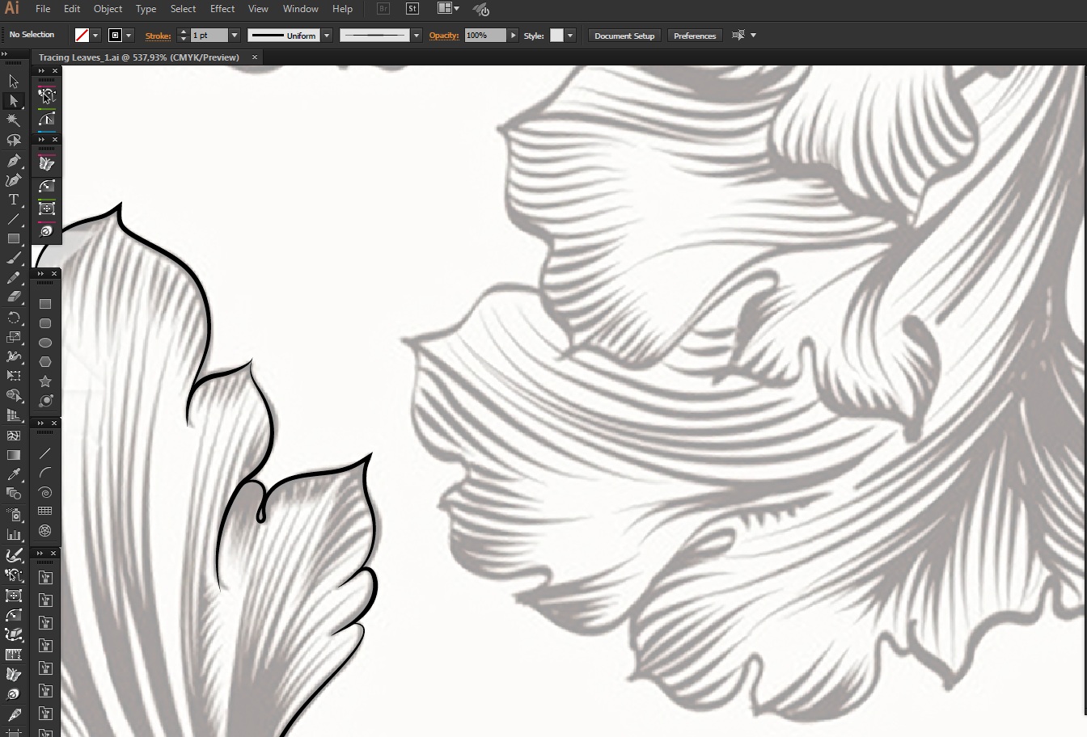Open Adobe Stock with the St icon
1087x737 pixels.
pos(412,9)
